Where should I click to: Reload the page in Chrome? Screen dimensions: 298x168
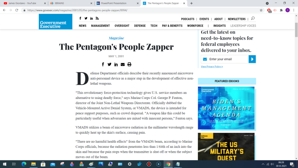[17, 10]
